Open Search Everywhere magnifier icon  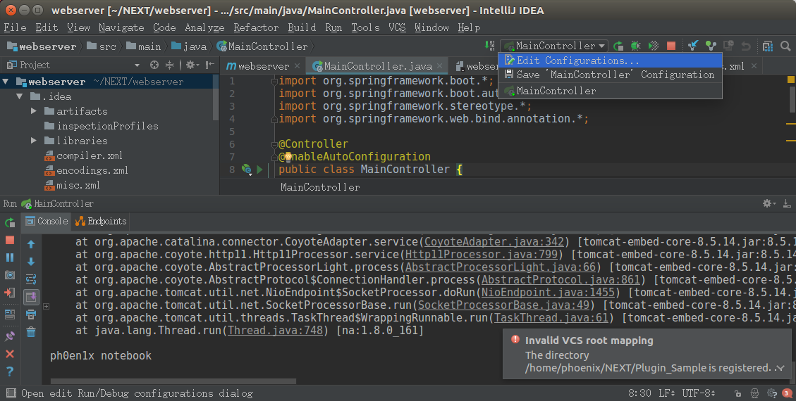point(785,46)
